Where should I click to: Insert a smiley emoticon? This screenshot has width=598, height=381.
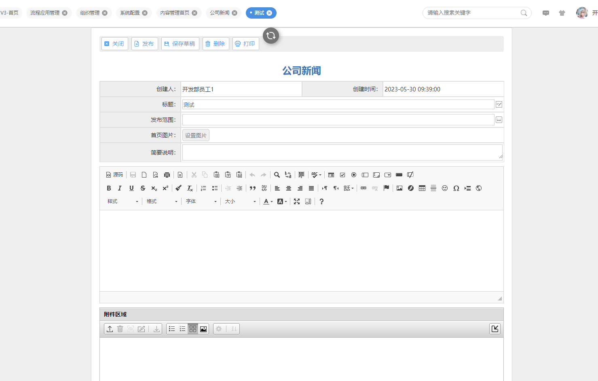coord(445,188)
